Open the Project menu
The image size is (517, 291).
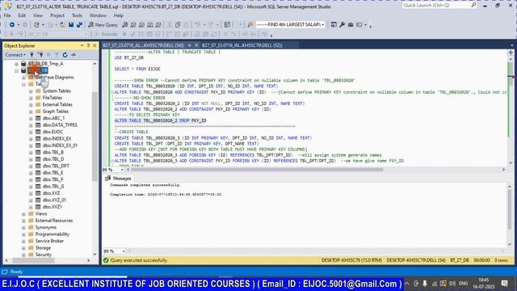(57, 15)
